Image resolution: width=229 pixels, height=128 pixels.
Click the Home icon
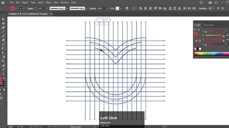[3, 2]
